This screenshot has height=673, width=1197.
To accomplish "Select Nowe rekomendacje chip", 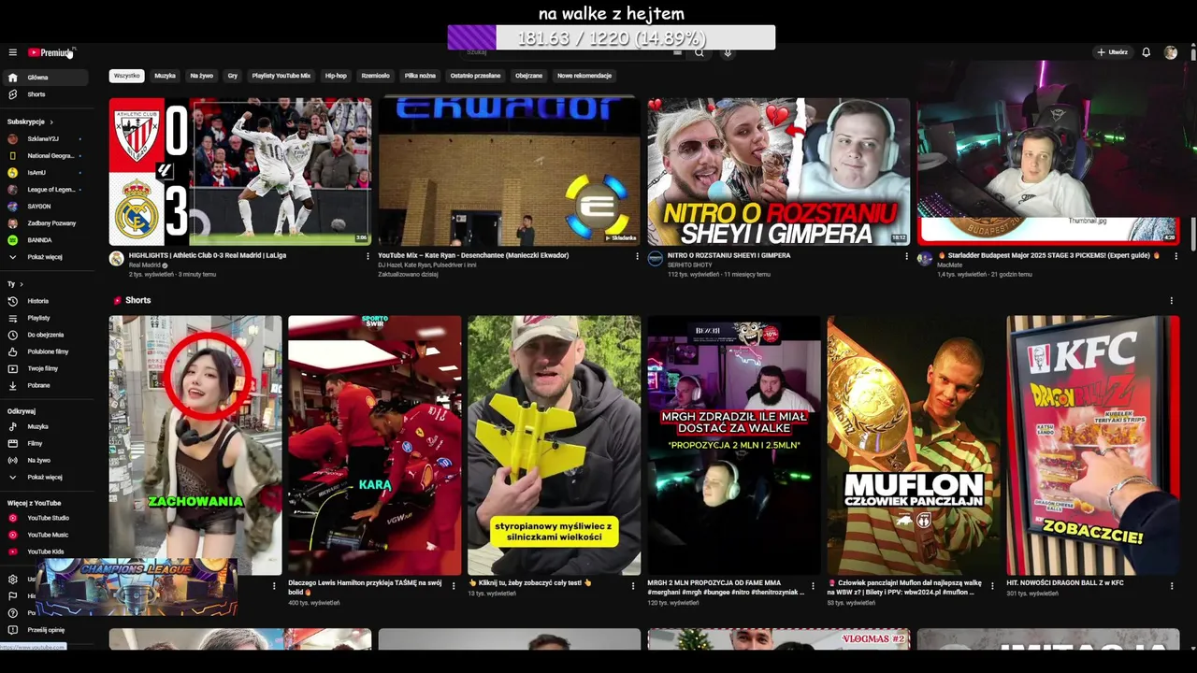I will [x=584, y=76].
